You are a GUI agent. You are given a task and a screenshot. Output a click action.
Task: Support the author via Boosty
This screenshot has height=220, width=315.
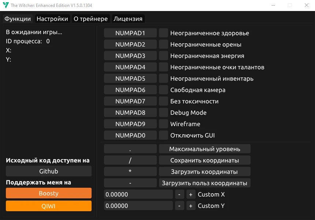tap(48, 193)
